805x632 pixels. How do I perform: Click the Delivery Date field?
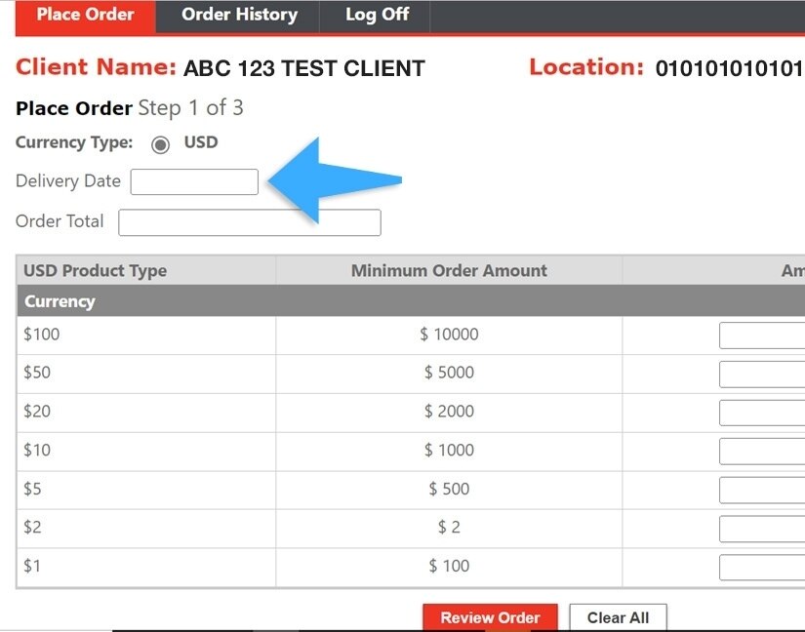193,181
